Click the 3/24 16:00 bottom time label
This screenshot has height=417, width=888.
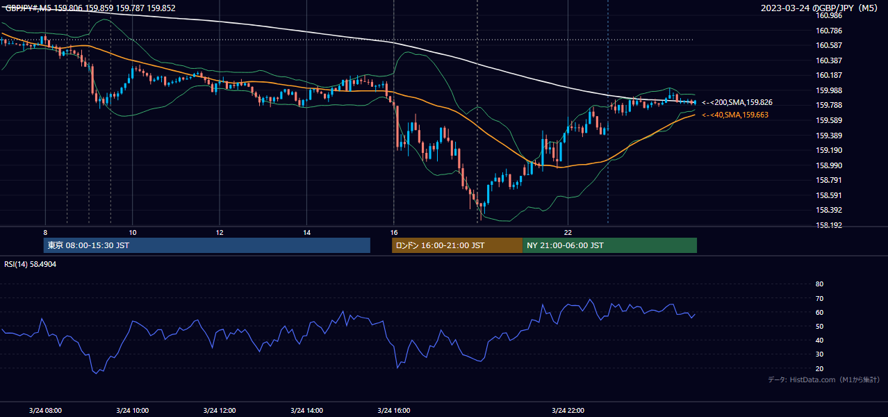tap(393, 410)
